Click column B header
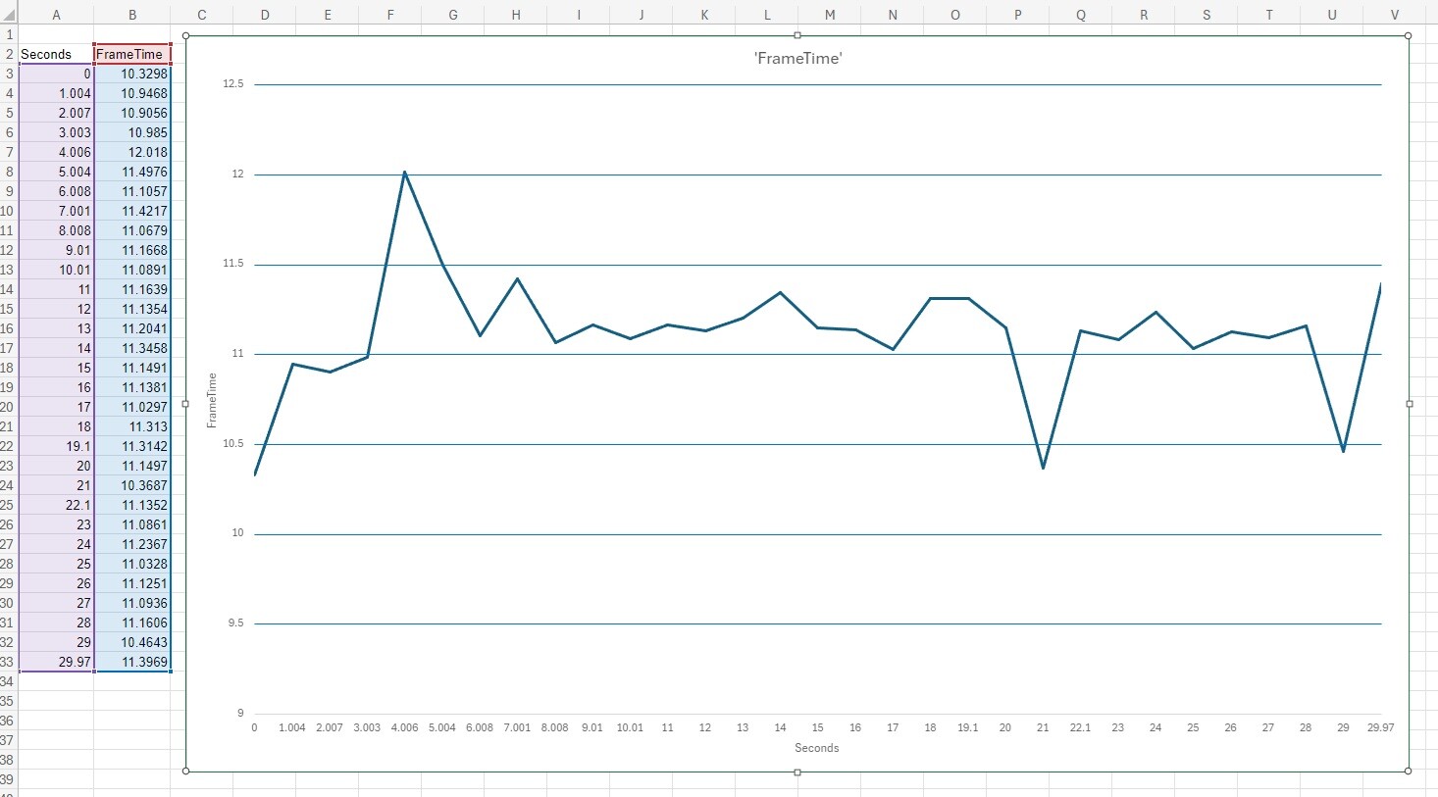Image resolution: width=1438 pixels, height=797 pixels. pyautogui.click(x=132, y=15)
